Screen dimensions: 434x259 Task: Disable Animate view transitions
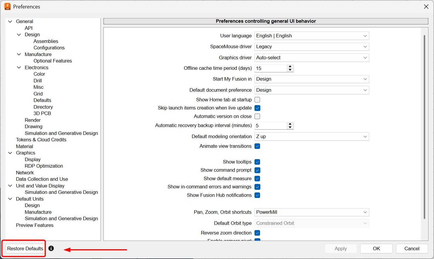click(257, 146)
